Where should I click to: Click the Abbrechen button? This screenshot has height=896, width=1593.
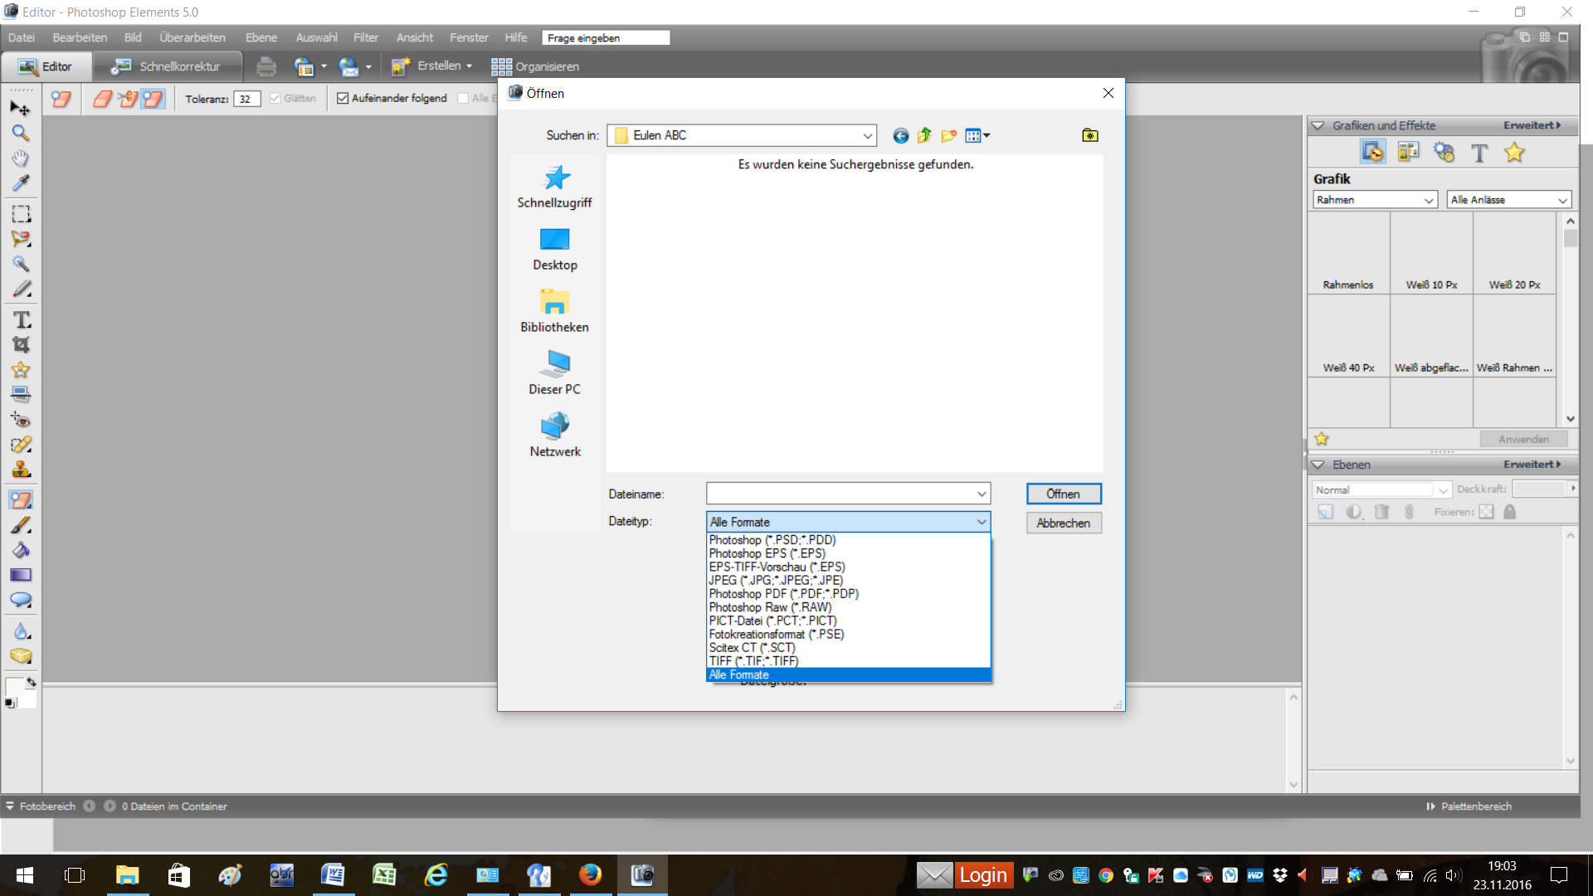[1064, 523]
